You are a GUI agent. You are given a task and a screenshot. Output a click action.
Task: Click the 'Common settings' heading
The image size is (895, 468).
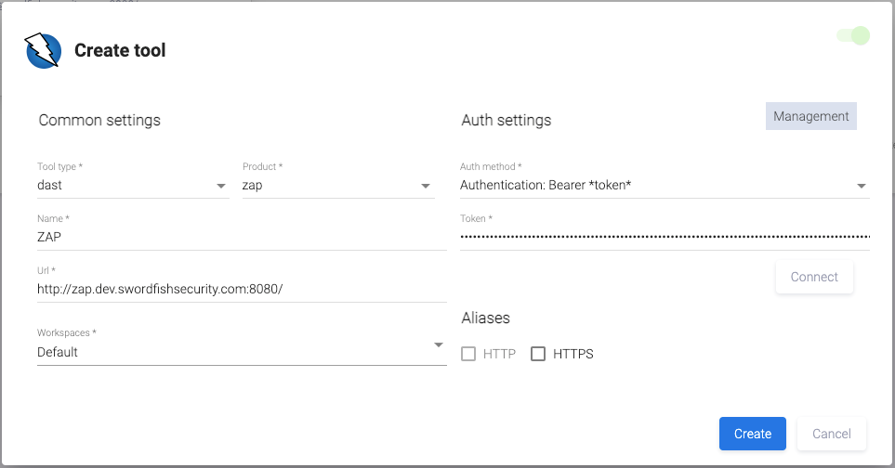coord(99,120)
